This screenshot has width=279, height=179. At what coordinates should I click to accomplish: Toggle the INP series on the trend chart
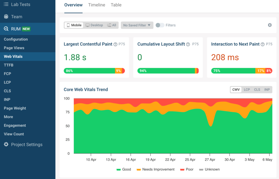pyautogui.click(x=267, y=89)
